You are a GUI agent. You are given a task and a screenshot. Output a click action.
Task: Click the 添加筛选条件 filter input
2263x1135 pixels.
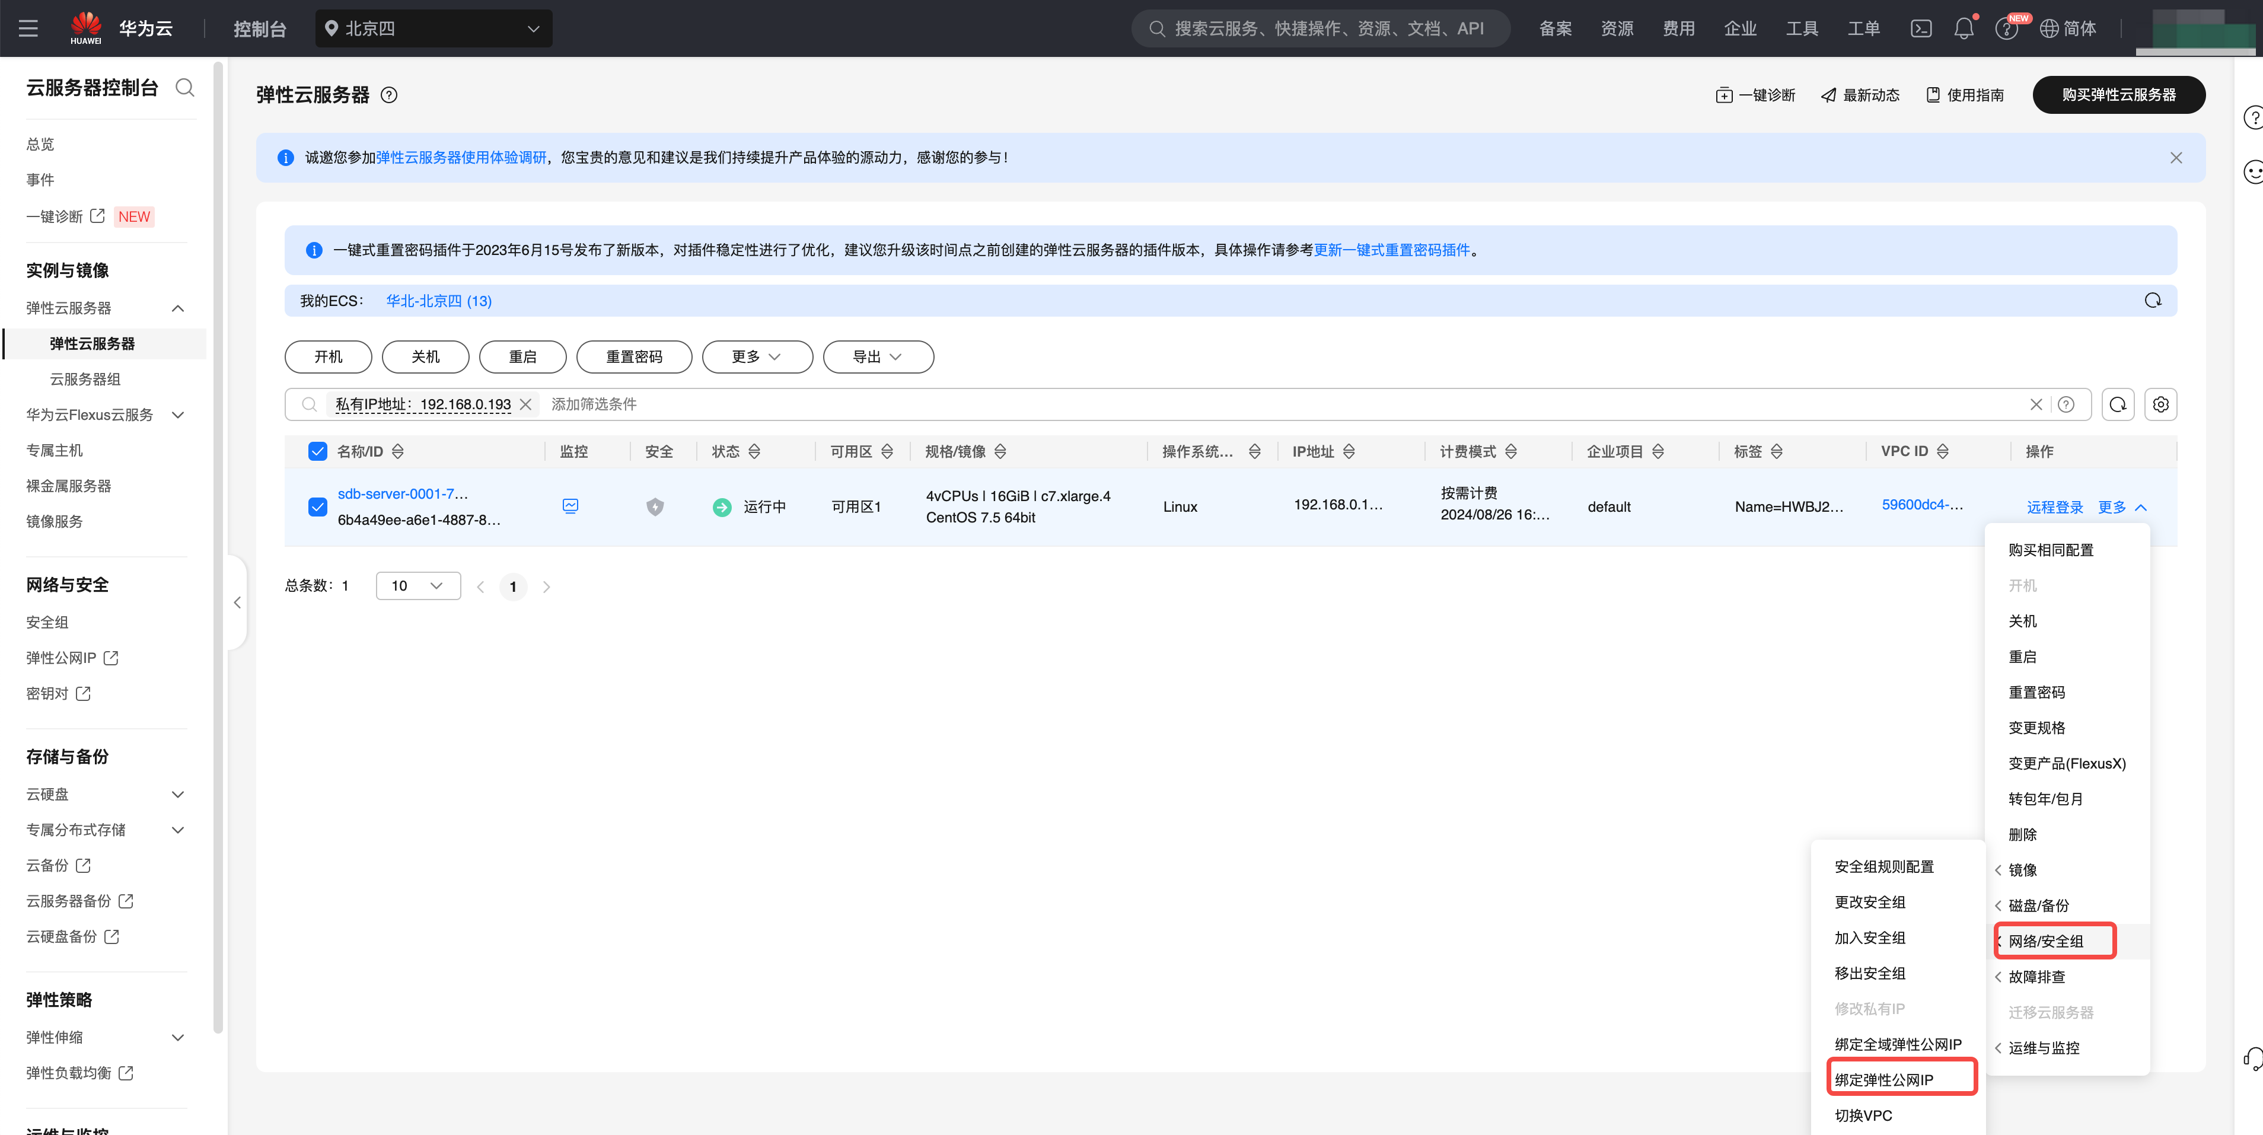coord(594,404)
